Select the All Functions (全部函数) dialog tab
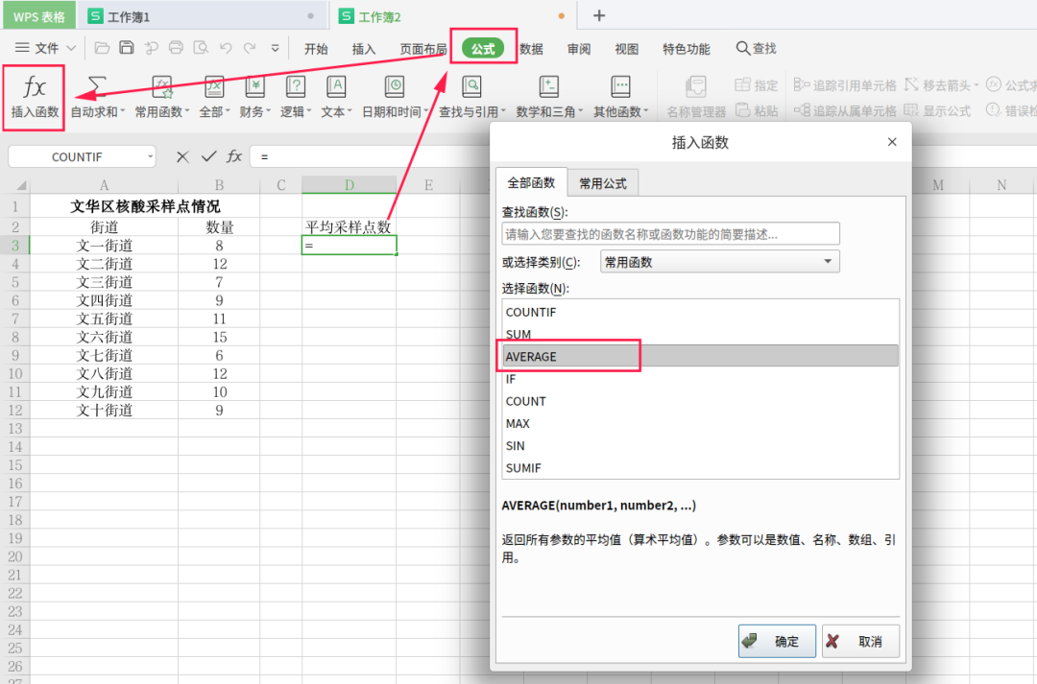This screenshot has height=684, width=1037. (531, 182)
